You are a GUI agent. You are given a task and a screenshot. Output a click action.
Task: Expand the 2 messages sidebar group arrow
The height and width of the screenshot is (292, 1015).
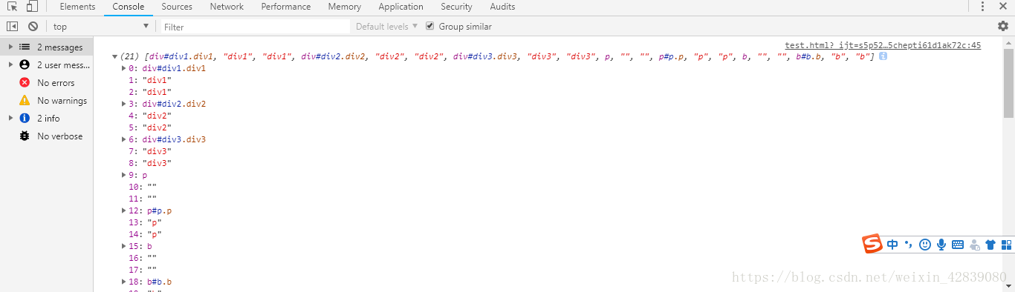pyautogui.click(x=10, y=47)
